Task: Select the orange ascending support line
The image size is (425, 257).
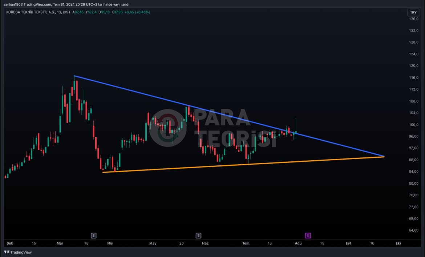Action: 244,164
